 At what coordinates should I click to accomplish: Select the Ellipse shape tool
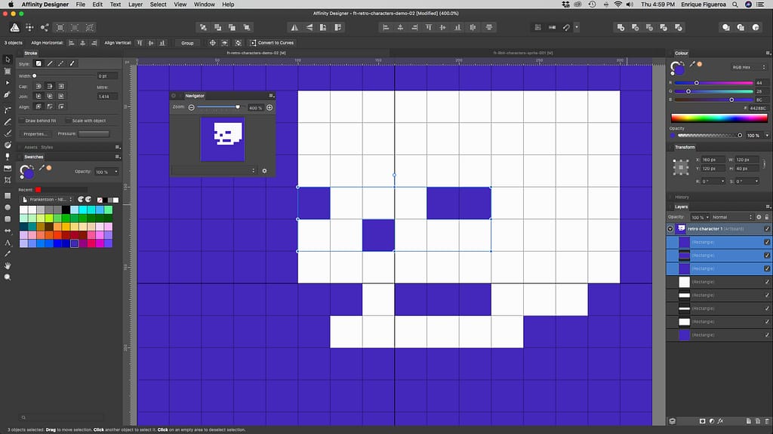point(8,207)
